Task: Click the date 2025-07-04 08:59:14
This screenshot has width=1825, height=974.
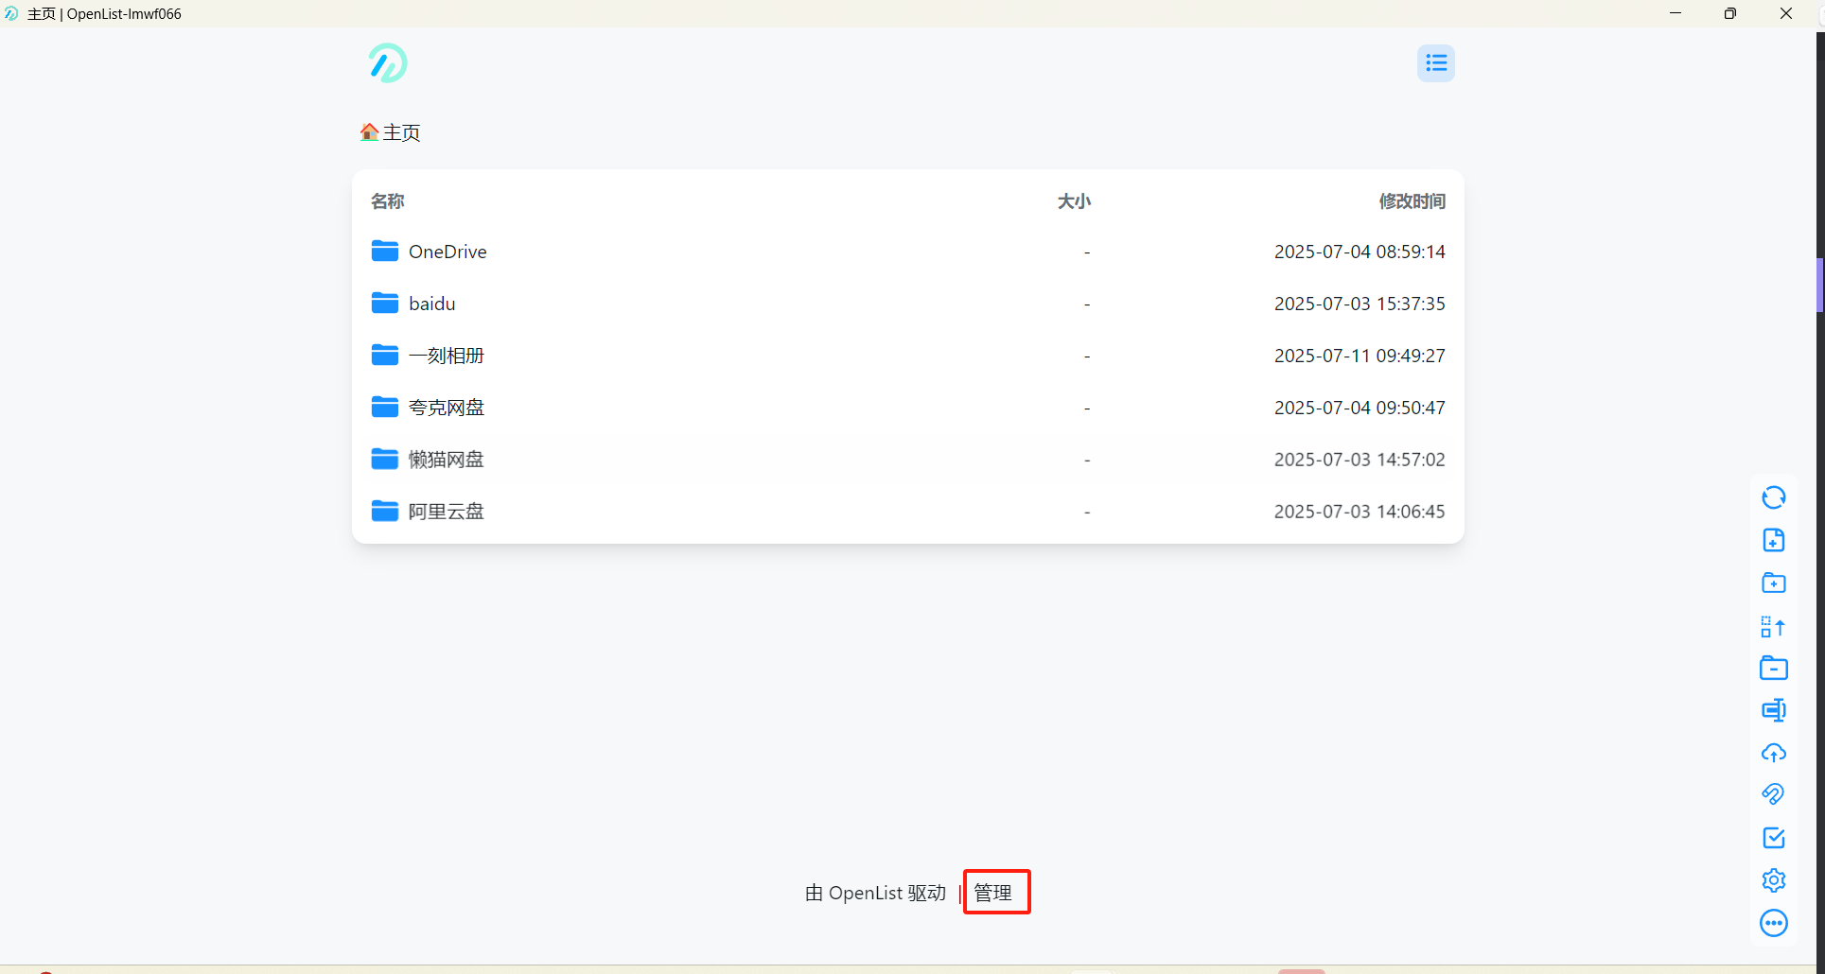Action: 1360,252
